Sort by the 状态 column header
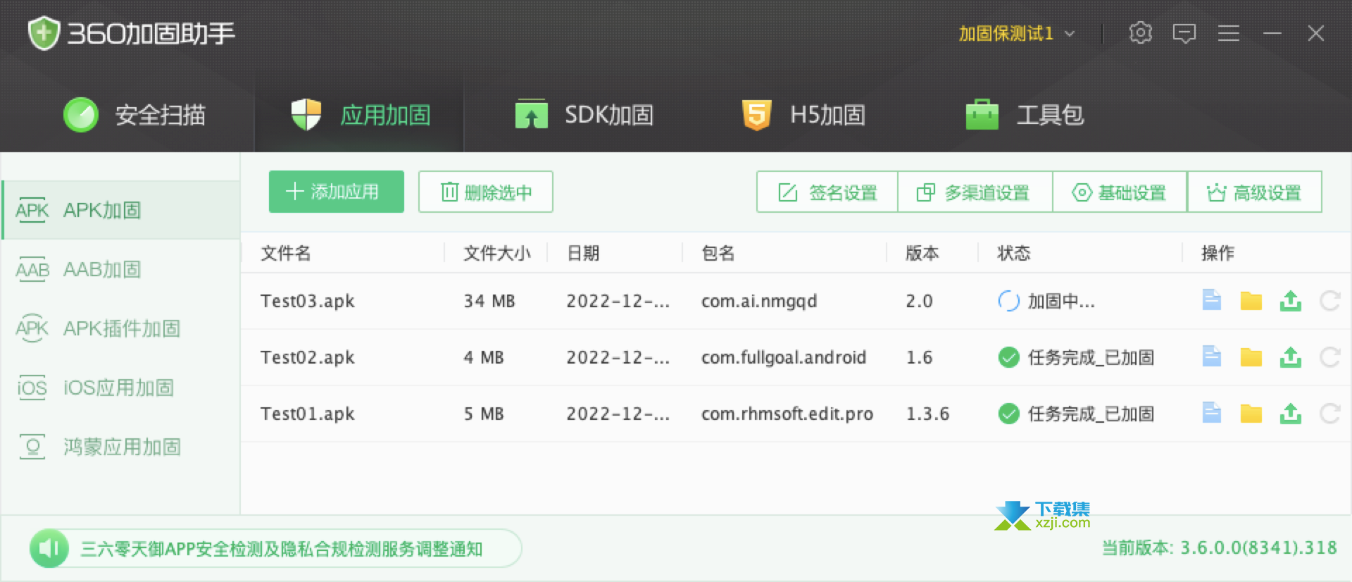Viewport: 1352px width, 582px height. tap(1014, 253)
